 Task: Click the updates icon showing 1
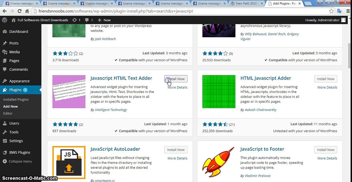click(x=76, y=20)
